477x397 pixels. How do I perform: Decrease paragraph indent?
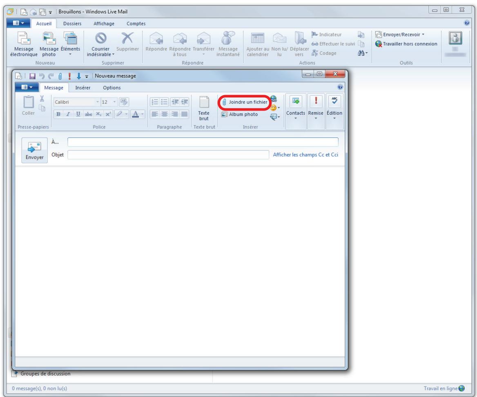(x=175, y=102)
